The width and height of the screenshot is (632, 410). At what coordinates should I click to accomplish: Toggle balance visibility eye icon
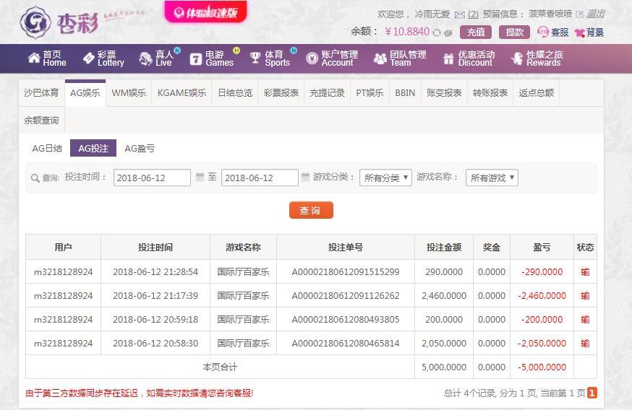[448, 32]
